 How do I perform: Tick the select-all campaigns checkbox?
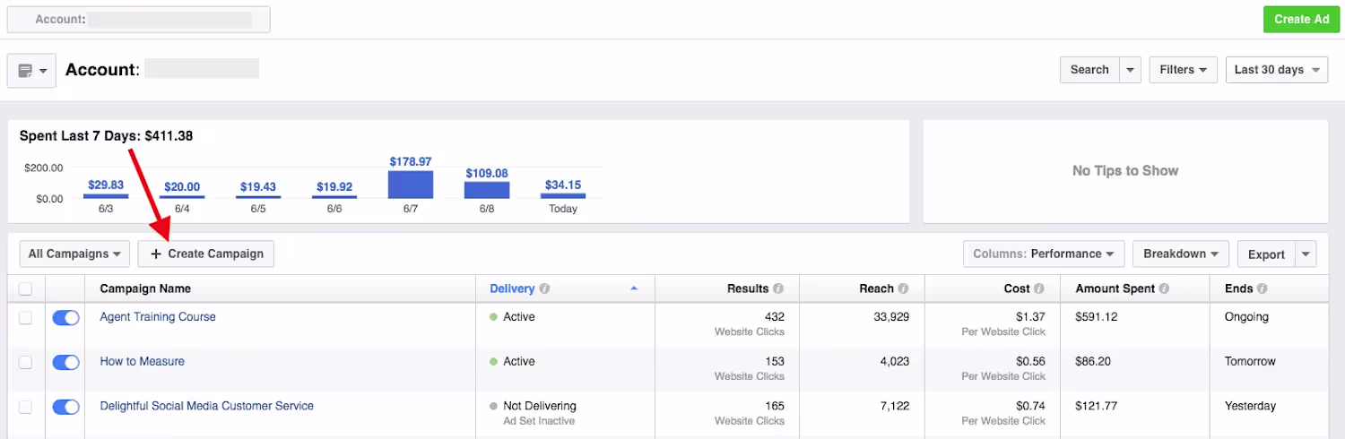[25, 288]
